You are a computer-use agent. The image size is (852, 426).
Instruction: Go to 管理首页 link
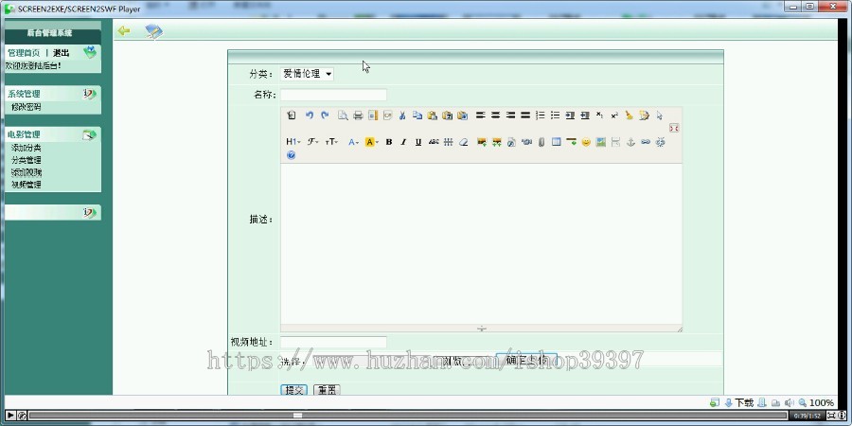pyautogui.click(x=24, y=53)
